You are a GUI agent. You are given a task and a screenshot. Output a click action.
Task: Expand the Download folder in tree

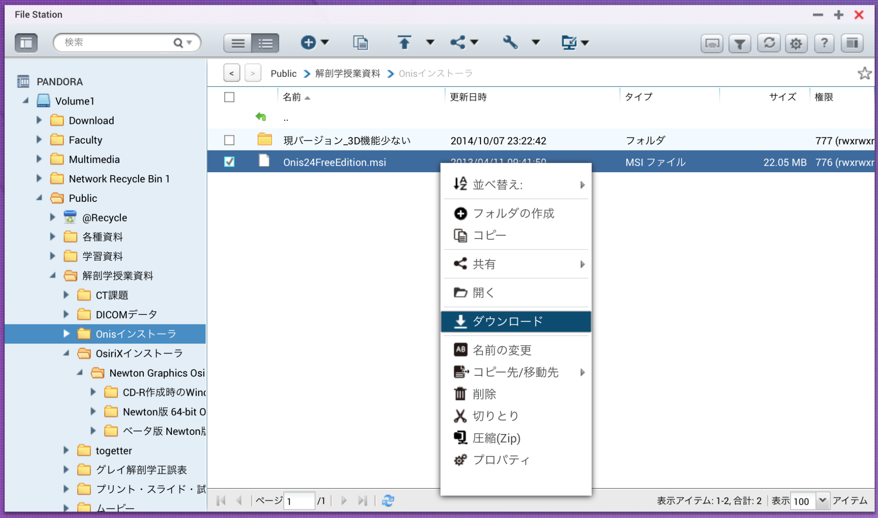tap(39, 120)
